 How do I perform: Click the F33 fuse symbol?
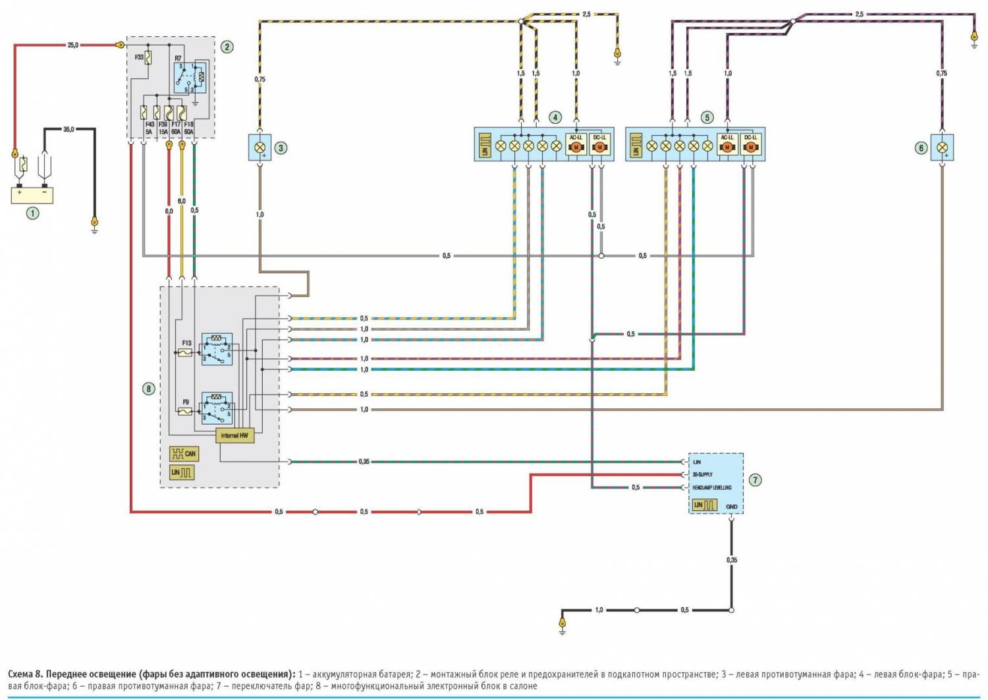149,57
